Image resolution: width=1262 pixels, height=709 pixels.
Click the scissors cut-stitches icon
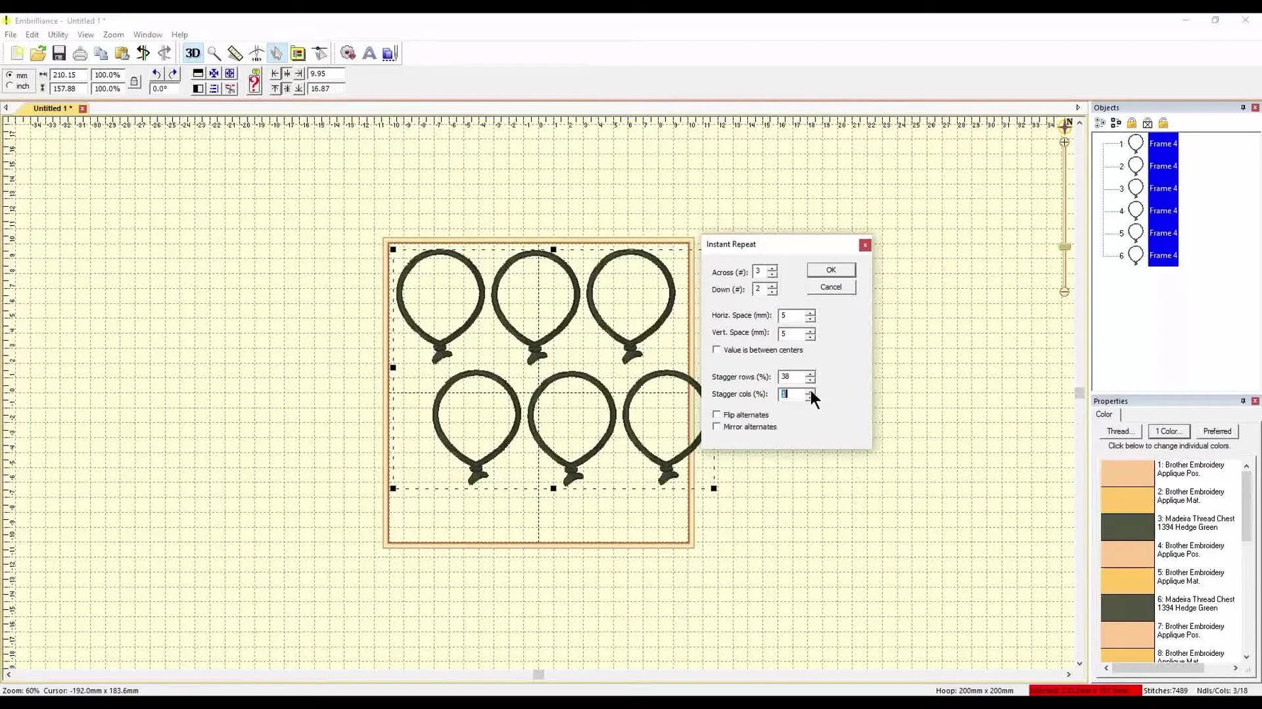(230, 89)
